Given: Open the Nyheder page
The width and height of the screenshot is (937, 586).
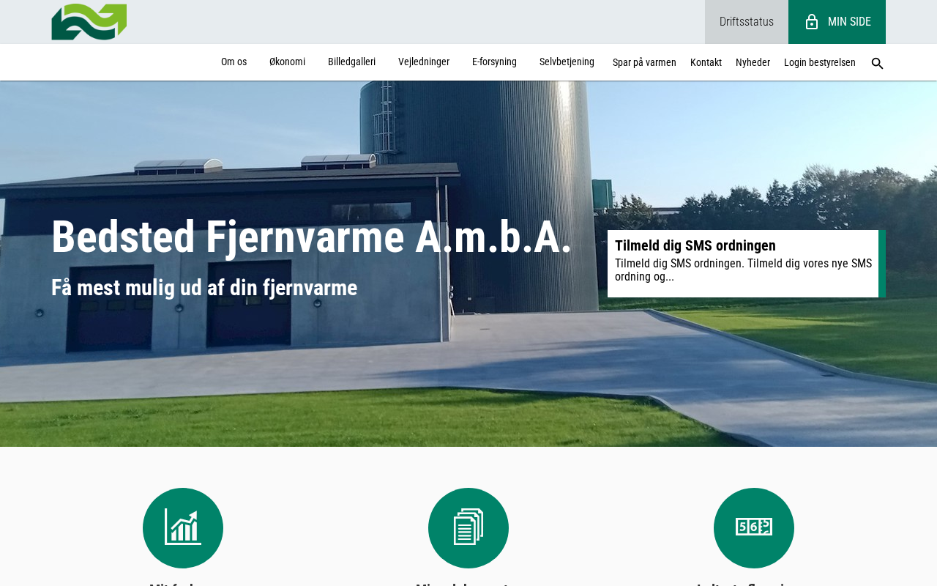Looking at the screenshot, I should pyautogui.click(x=753, y=63).
